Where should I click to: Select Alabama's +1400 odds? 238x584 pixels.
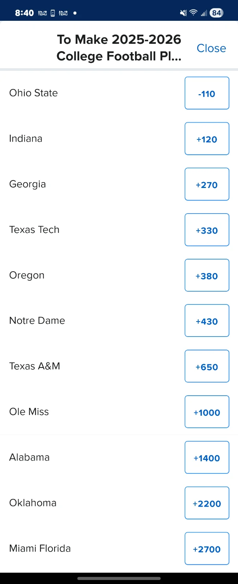tap(207, 457)
